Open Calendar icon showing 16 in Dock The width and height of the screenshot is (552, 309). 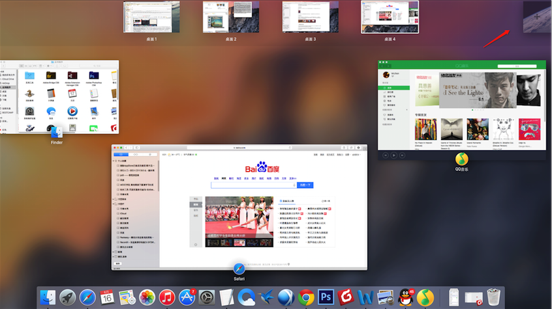[x=107, y=297]
